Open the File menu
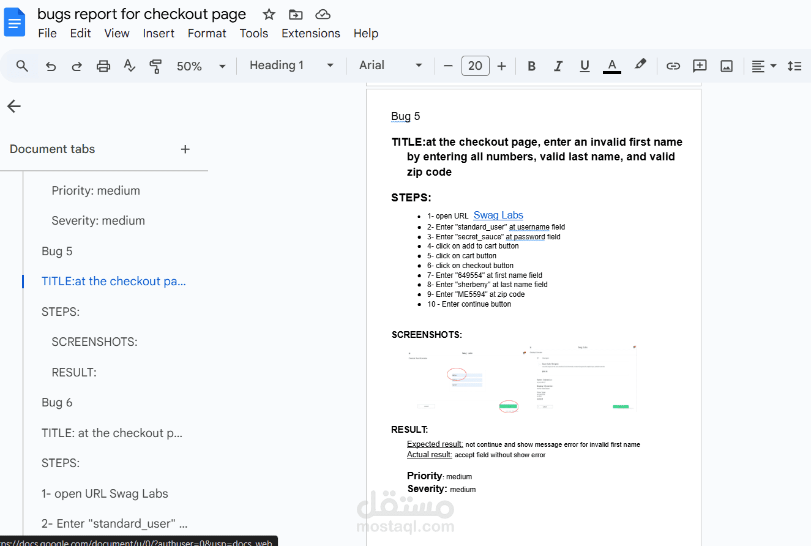This screenshot has width=811, height=546. (x=47, y=33)
